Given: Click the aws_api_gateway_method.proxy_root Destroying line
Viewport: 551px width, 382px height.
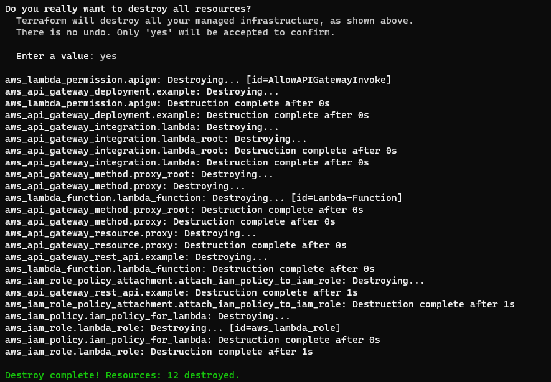Looking at the screenshot, I should point(139,174).
